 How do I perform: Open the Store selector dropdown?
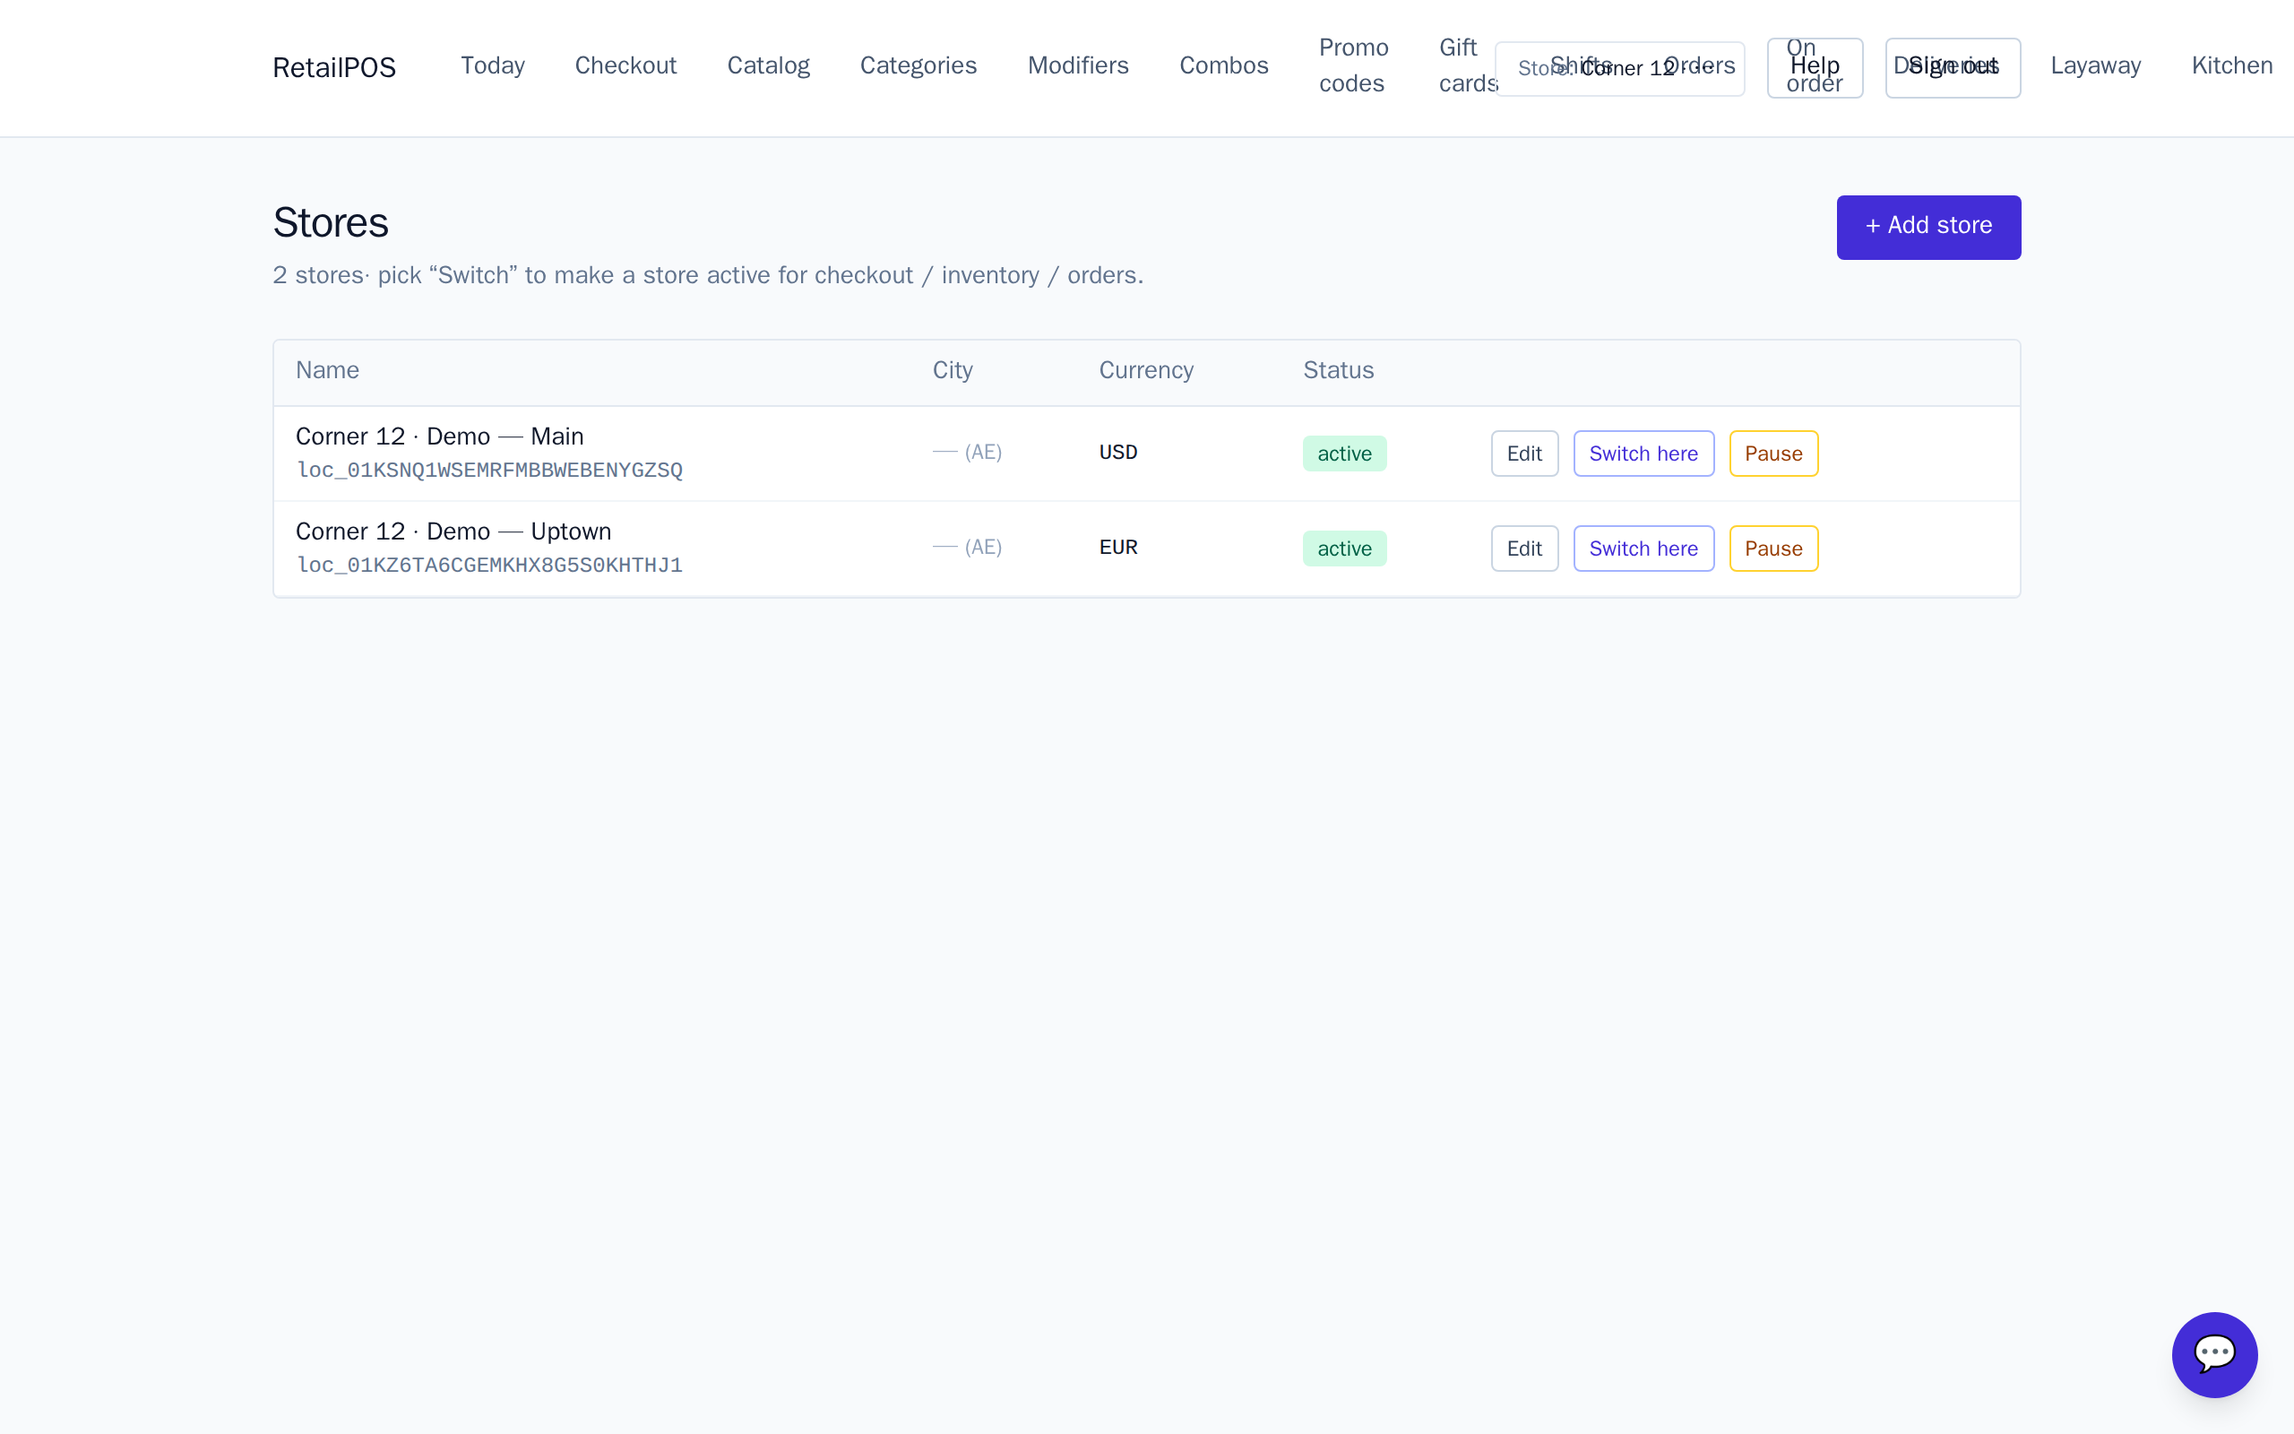[x=1619, y=68]
